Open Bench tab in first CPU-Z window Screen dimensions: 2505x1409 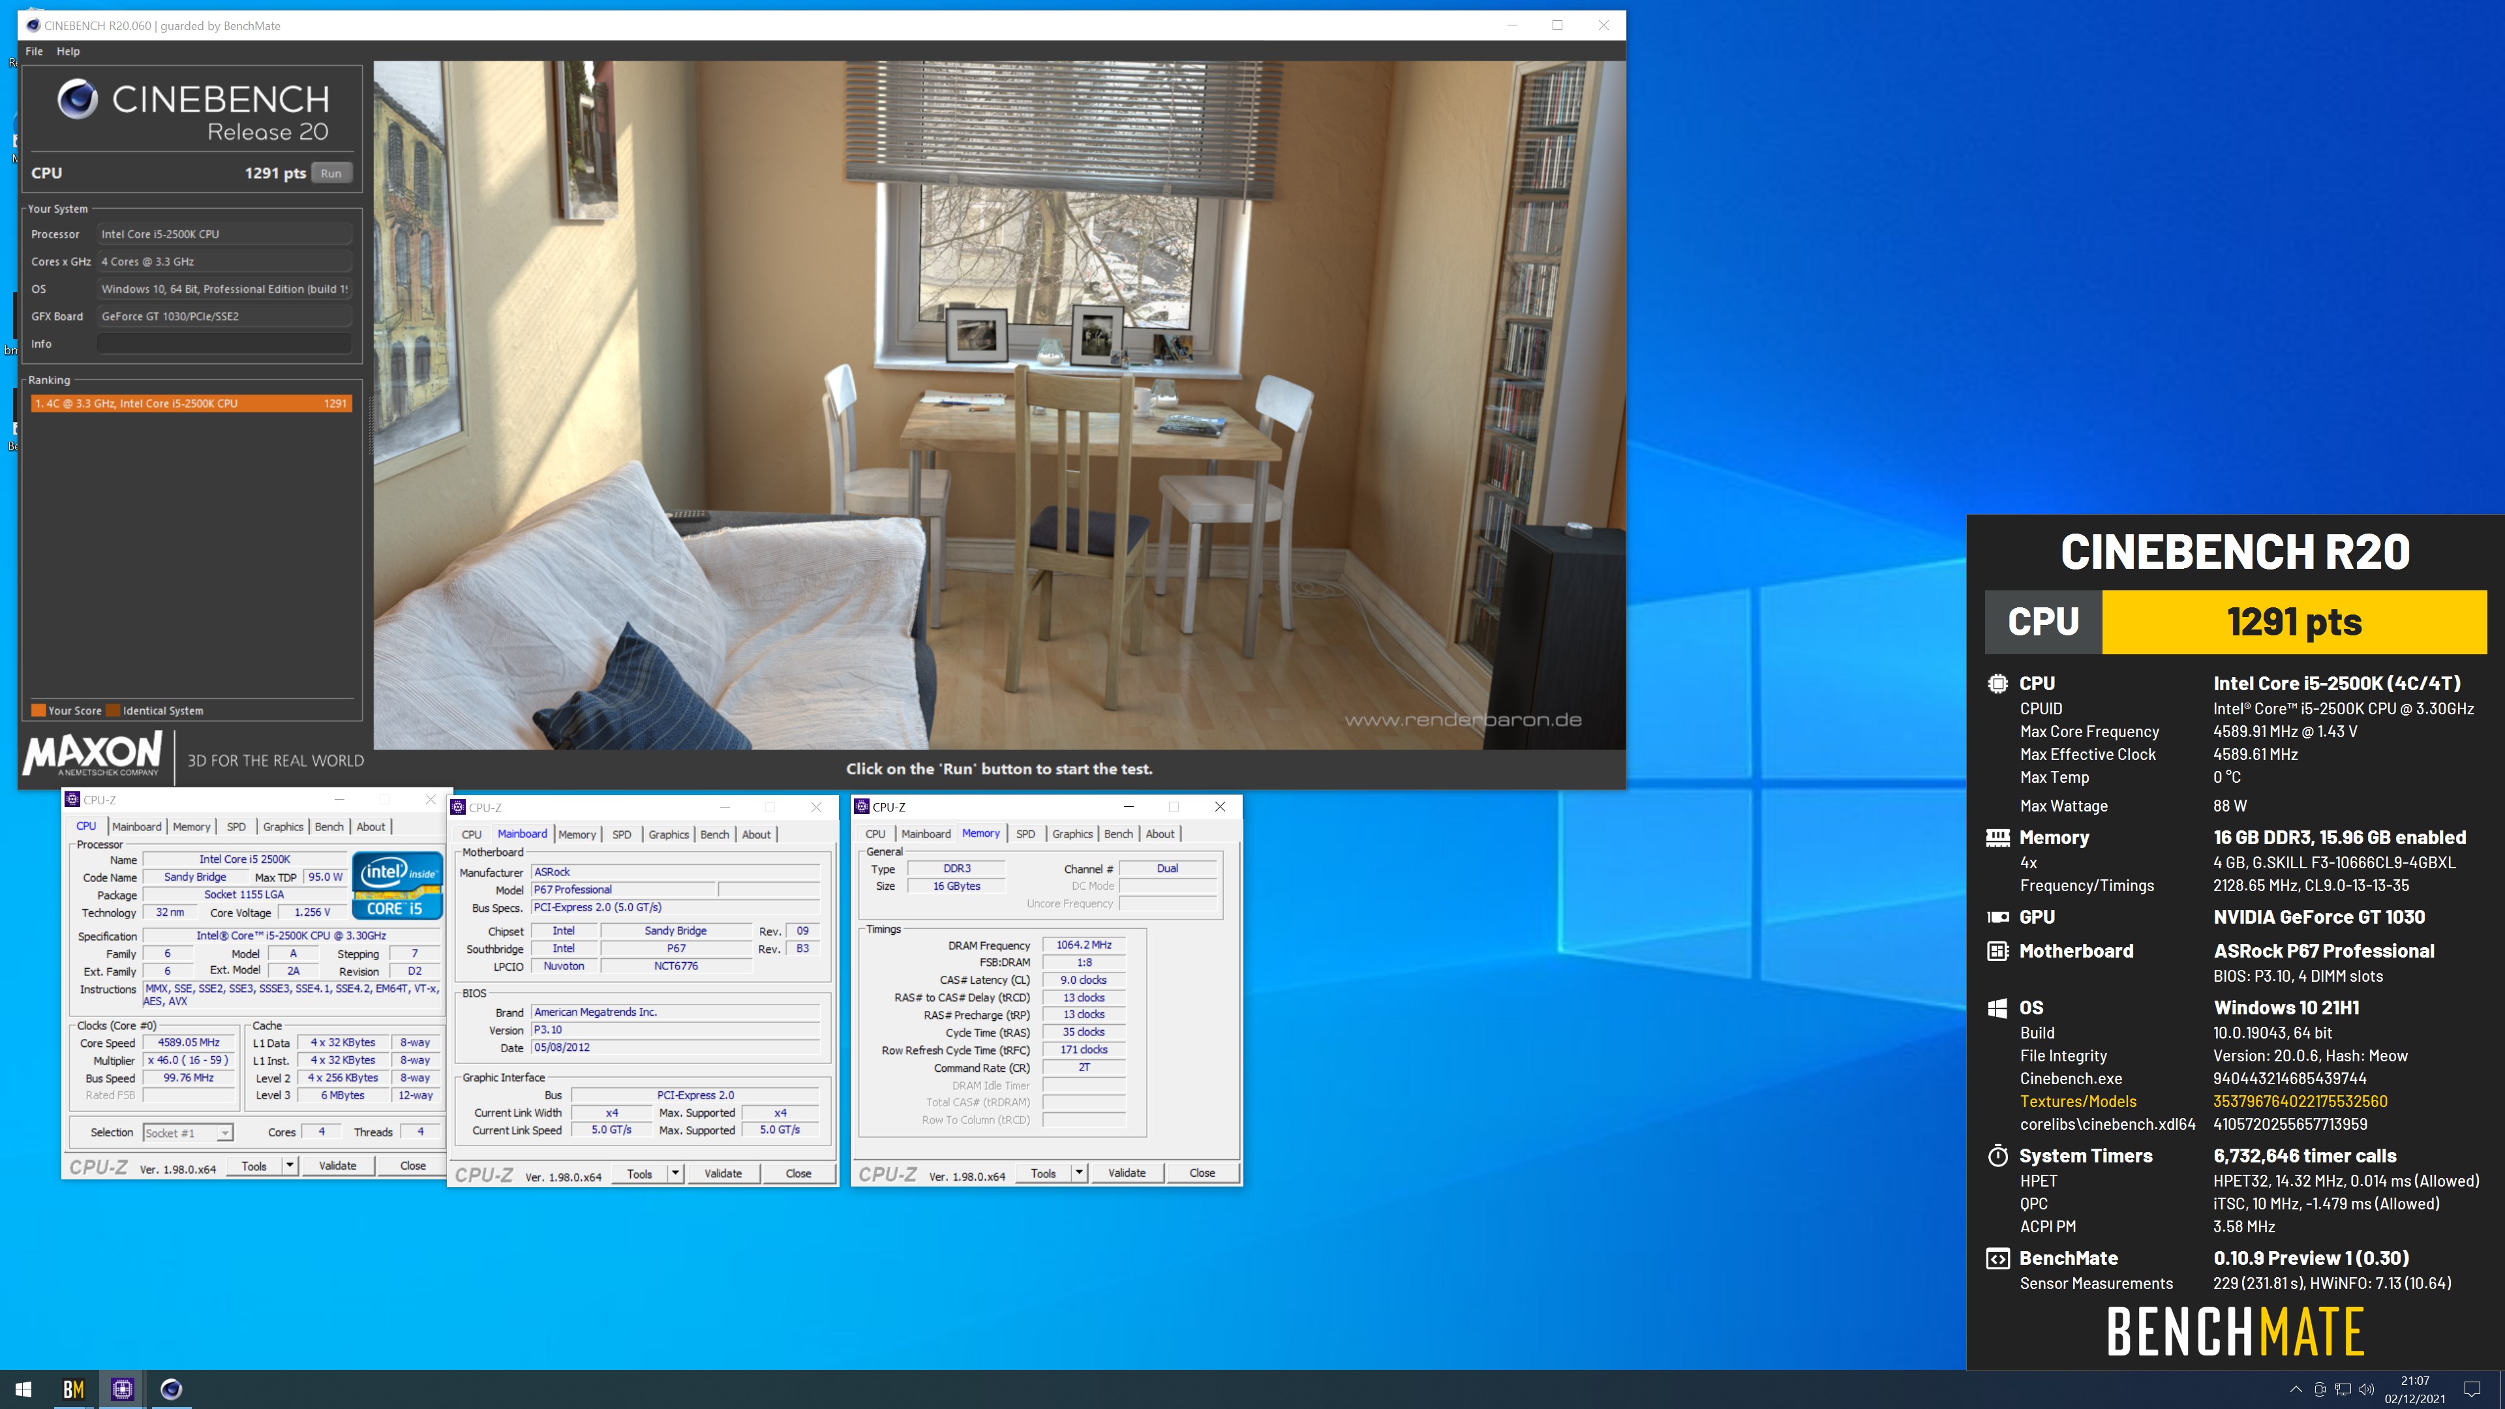329,826
